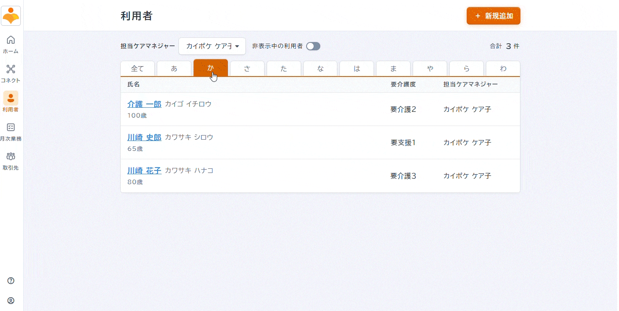Expand the 担当ケアマネジャー dropdown

[212, 46]
